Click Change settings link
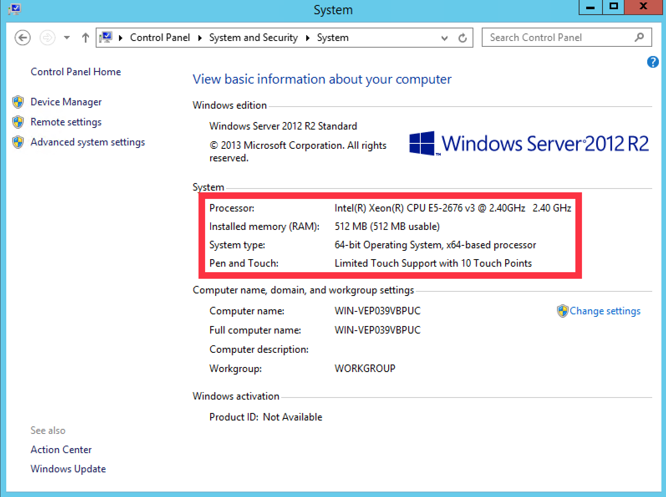The width and height of the screenshot is (666, 497). [x=605, y=311]
